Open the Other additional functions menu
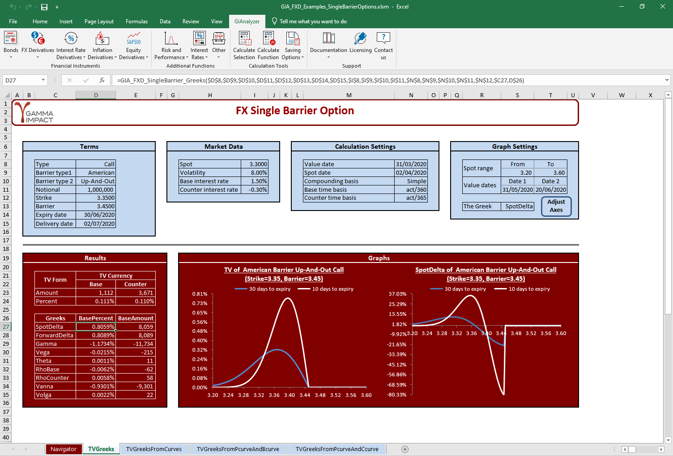 pos(219,45)
